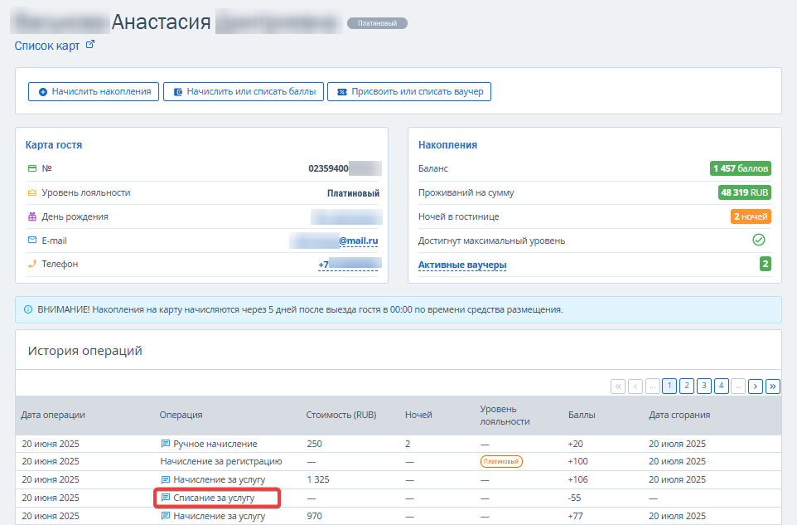Click the 1 457 баллов balance badge
Viewport: 797px width, 525px height.
tap(740, 168)
